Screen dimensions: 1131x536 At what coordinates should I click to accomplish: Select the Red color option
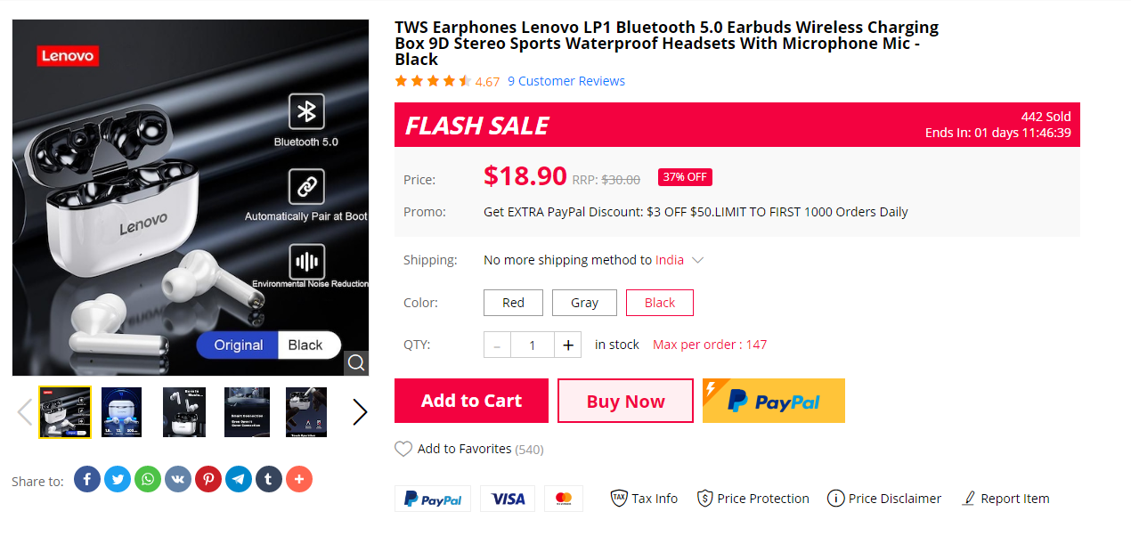513,303
